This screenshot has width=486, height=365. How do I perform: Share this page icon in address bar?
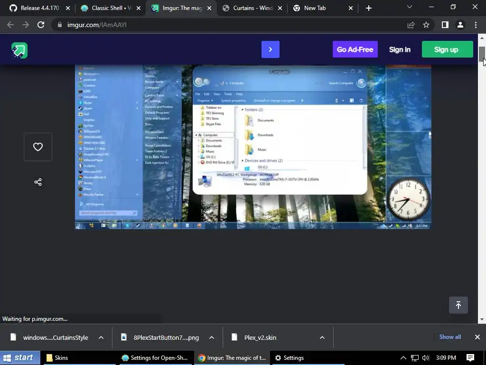411,25
